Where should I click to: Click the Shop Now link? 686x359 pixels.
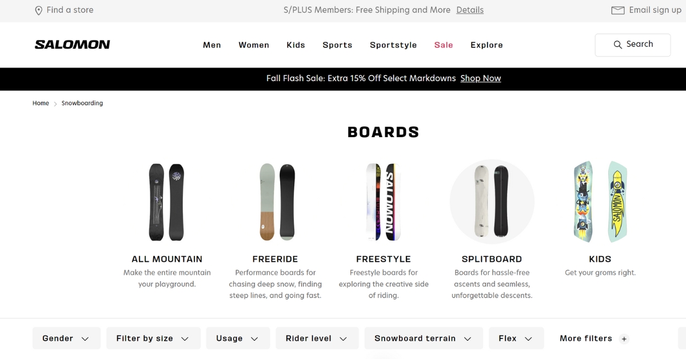point(481,78)
